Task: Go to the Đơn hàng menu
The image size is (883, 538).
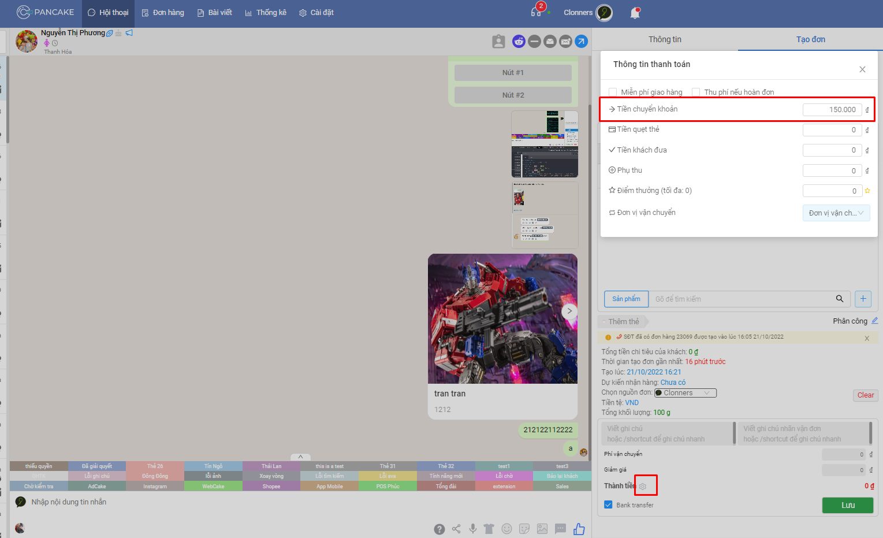Action: [163, 13]
